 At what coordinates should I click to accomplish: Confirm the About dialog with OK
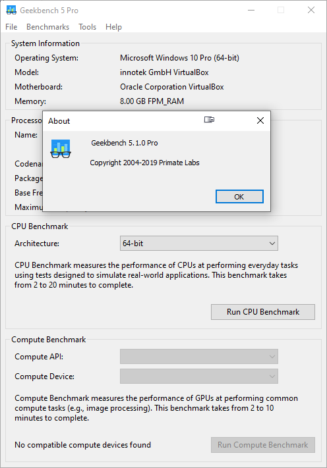(x=239, y=197)
